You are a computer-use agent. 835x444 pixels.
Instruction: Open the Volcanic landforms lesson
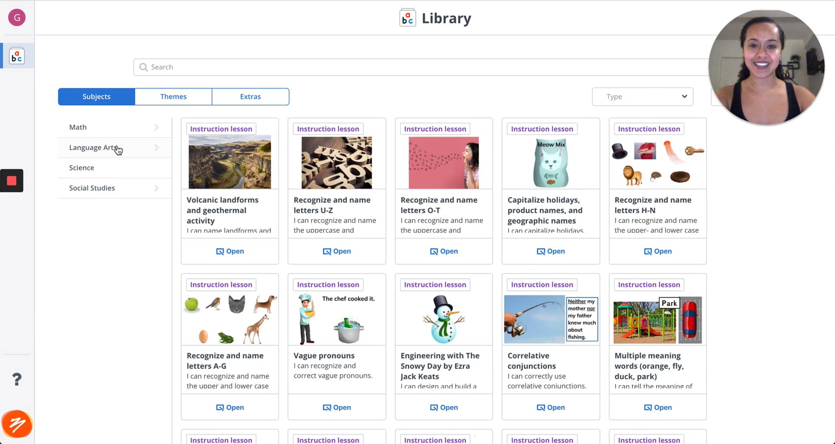pyautogui.click(x=230, y=251)
